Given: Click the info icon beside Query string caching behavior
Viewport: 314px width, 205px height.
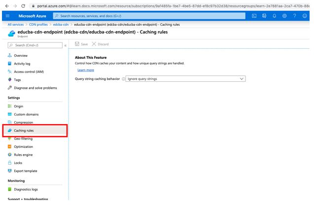Looking at the screenshot, I should [123, 79].
